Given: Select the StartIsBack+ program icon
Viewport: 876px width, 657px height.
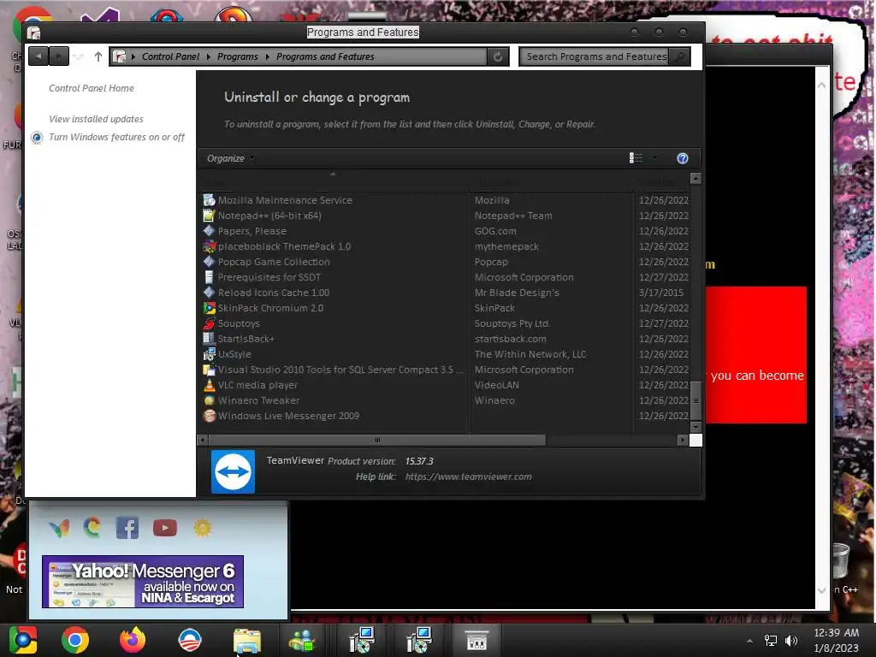Looking at the screenshot, I should click(209, 339).
